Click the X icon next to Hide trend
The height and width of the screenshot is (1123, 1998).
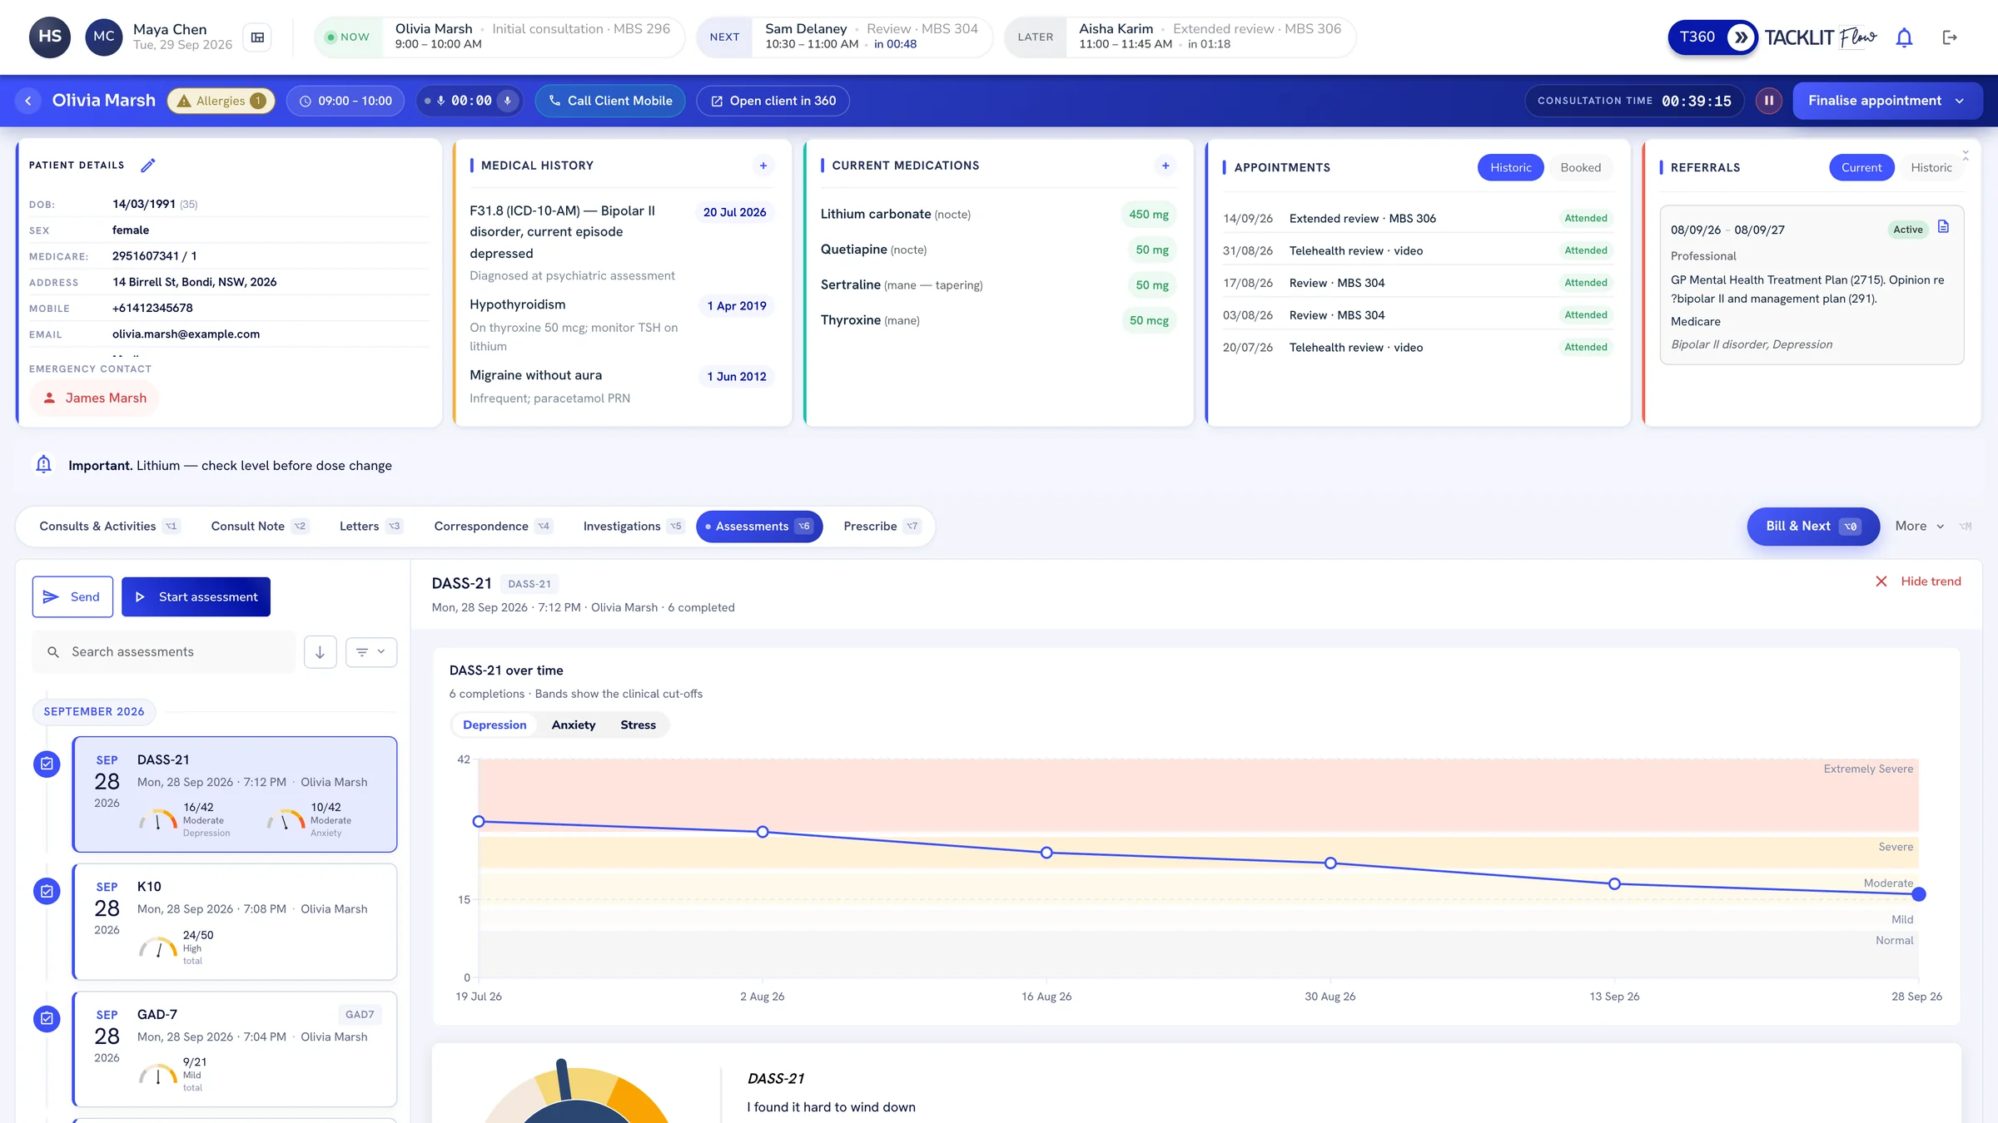[1881, 581]
